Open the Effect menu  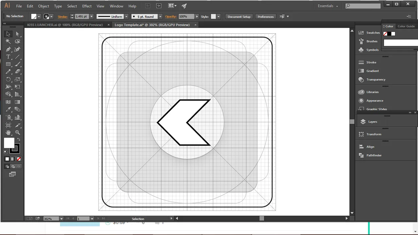pyautogui.click(x=87, y=6)
